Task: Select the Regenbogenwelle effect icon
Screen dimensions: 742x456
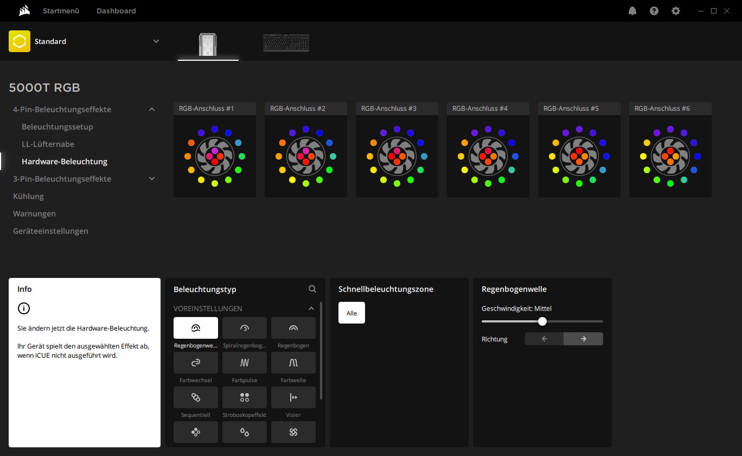Action: (x=196, y=328)
